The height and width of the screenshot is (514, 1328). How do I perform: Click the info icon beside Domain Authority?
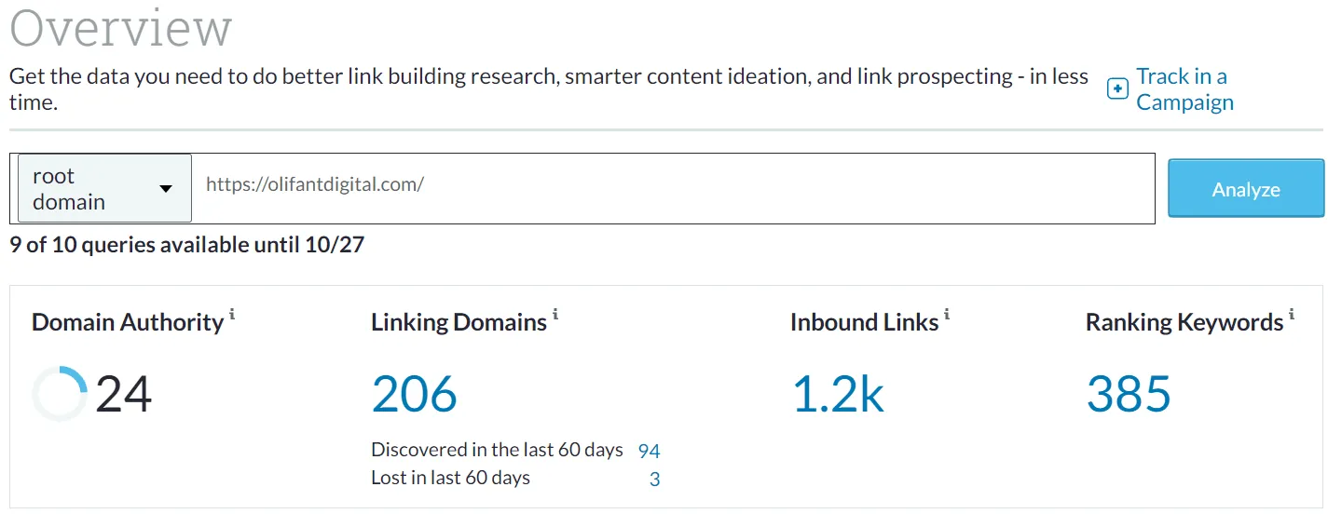pos(232,317)
